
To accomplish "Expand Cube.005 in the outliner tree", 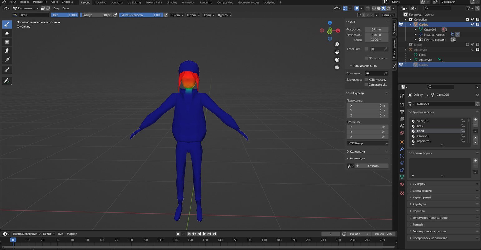I will (x=416, y=30).
